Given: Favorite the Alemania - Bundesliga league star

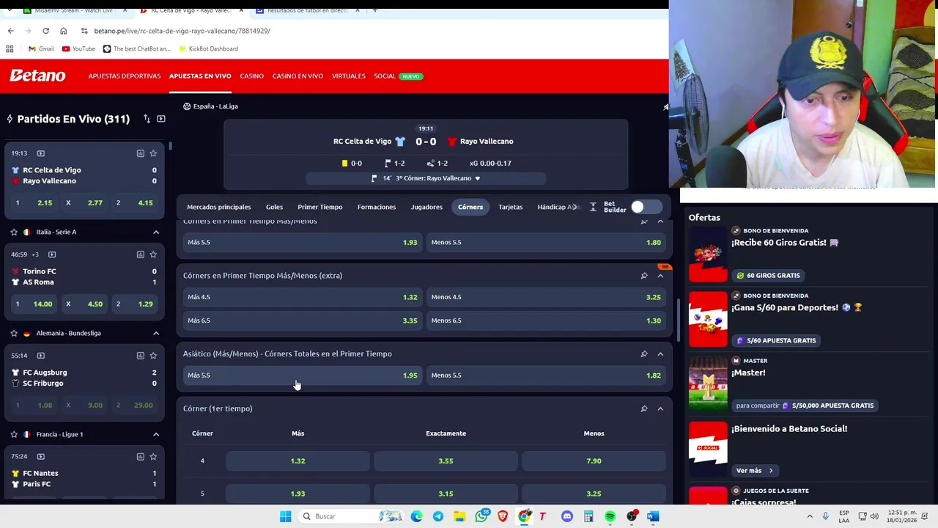Looking at the screenshot, I should click(x=14, y=333).
